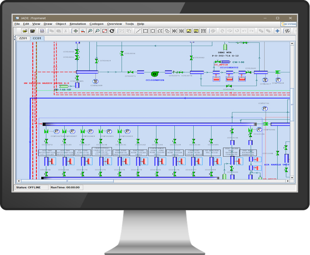Click the Refresh circular arrow icon

pos(112,31)
